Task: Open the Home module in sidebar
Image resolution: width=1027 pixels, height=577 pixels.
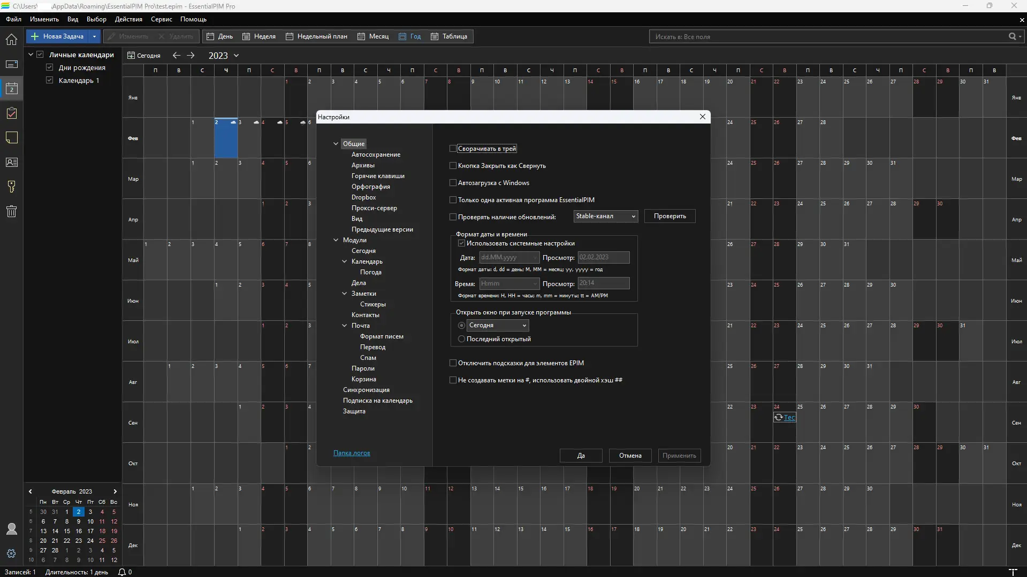Action: tap(11, 40)
